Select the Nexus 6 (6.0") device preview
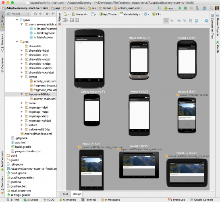 187,116
